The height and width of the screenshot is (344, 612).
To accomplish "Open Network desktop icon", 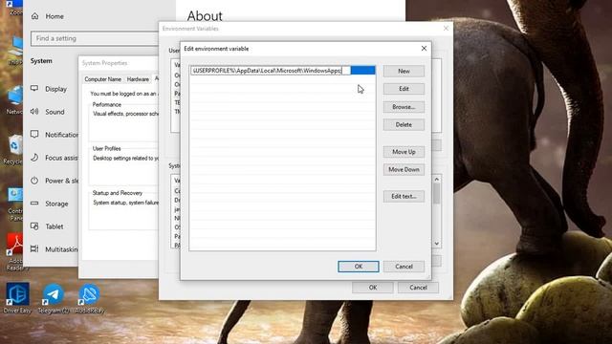I will (x=15, y=100).
